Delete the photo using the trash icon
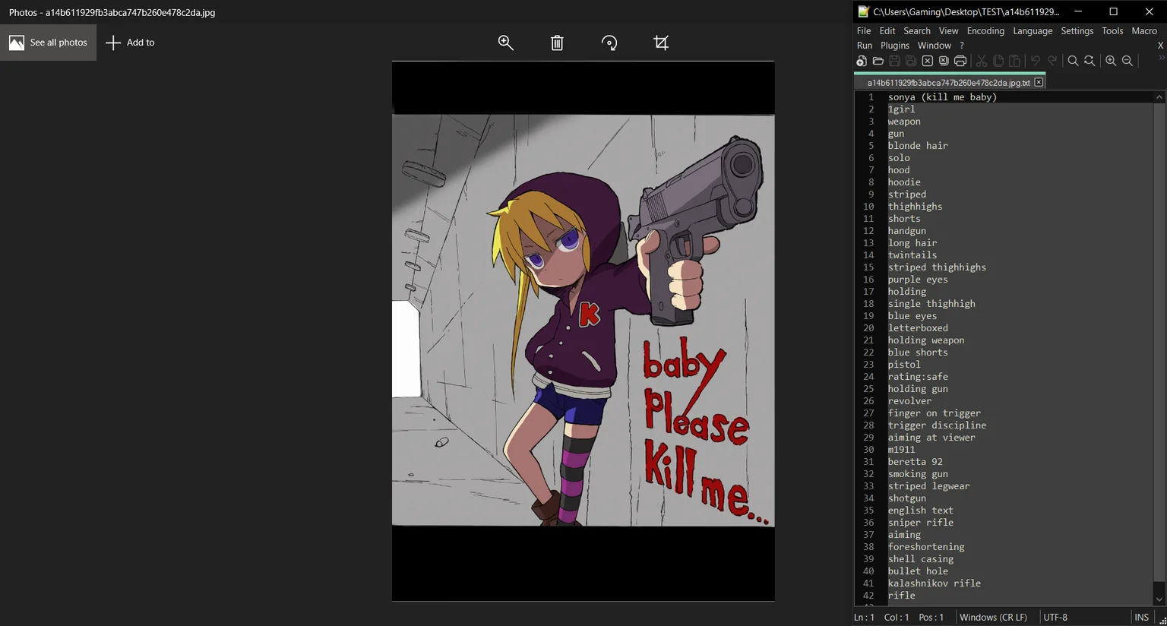Screen dimensions: 1167x626 [557, 43]
